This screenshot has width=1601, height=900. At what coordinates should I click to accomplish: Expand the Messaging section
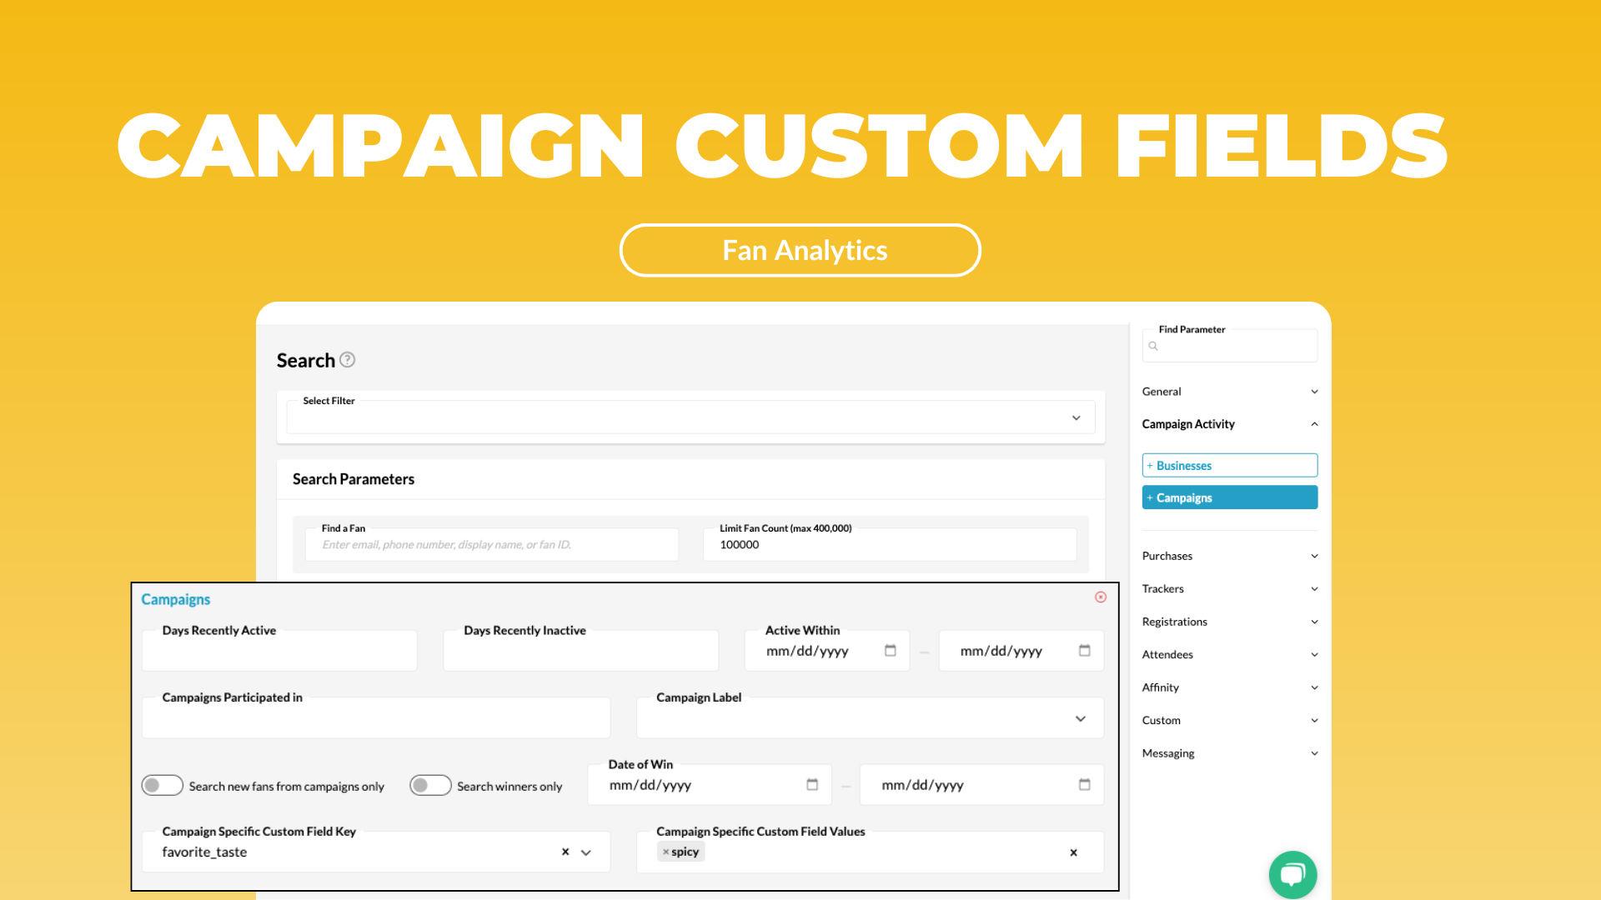[x=1230, y=753]
